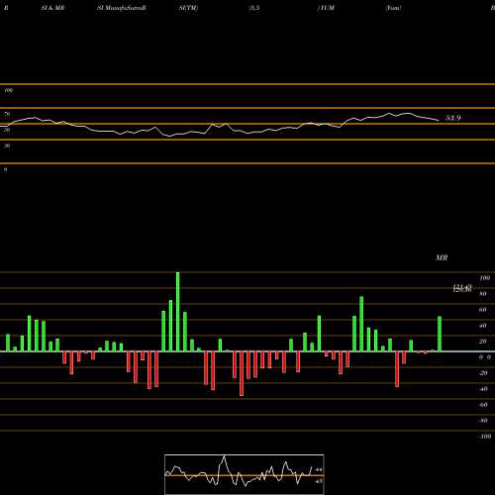Click the deepest red bar in MR chart
The image size is (495, 495).
click(x=242, y=373)
